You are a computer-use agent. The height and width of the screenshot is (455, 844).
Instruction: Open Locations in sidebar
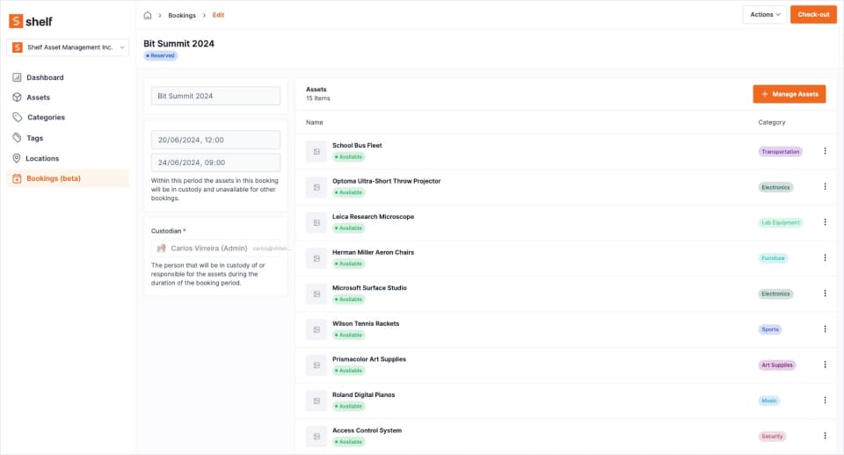[68, 158]
